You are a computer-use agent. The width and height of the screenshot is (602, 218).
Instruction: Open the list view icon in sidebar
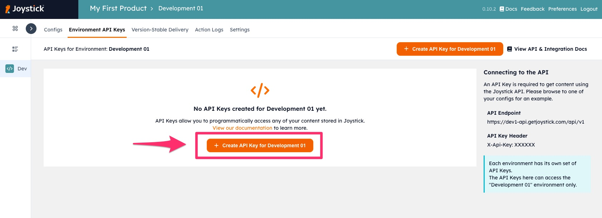(15, 49)
